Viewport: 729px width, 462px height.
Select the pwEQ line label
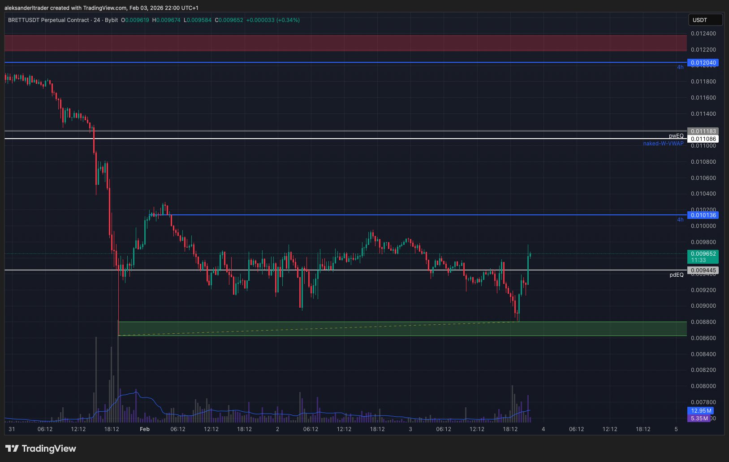(x=676, y=135)
